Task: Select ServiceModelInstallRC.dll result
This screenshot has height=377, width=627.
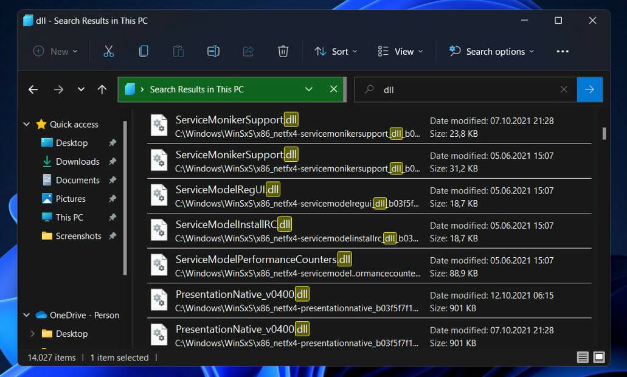Action: [x=369, y=230]
